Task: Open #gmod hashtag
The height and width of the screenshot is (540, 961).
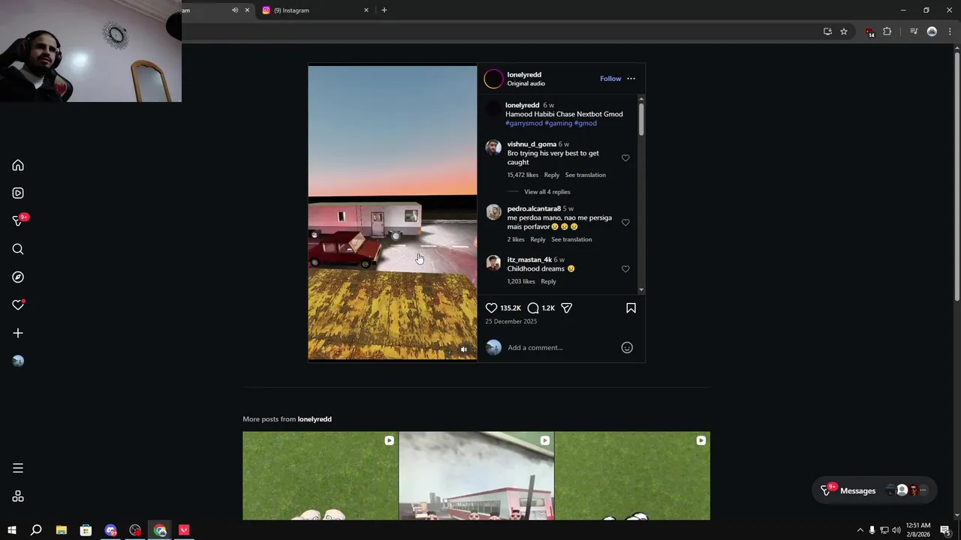Action: [586, 123]
